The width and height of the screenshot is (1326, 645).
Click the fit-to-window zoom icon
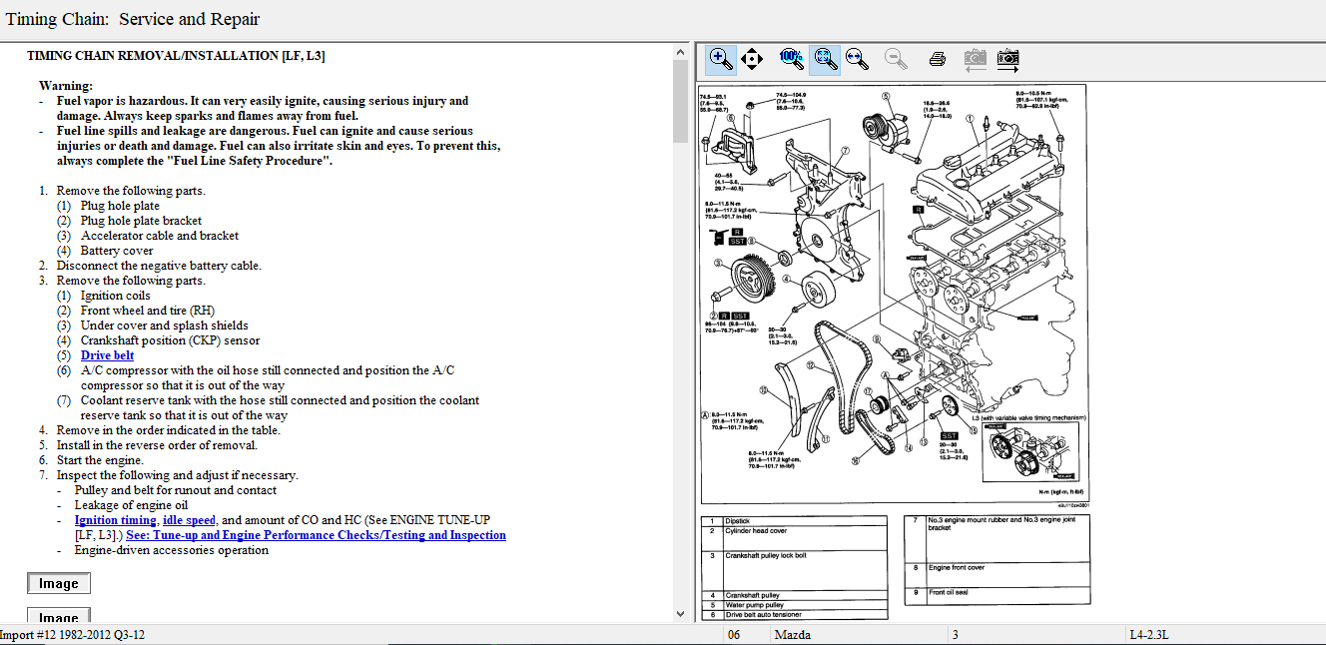[824, 59]
